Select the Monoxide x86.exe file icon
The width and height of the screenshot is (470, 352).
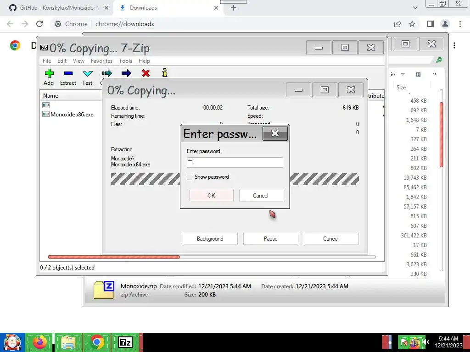pyautogui.click(x=46, y=114)
